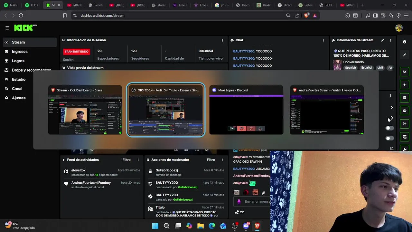Open the hamburger menu beside Kick logo

pos(7,28)
